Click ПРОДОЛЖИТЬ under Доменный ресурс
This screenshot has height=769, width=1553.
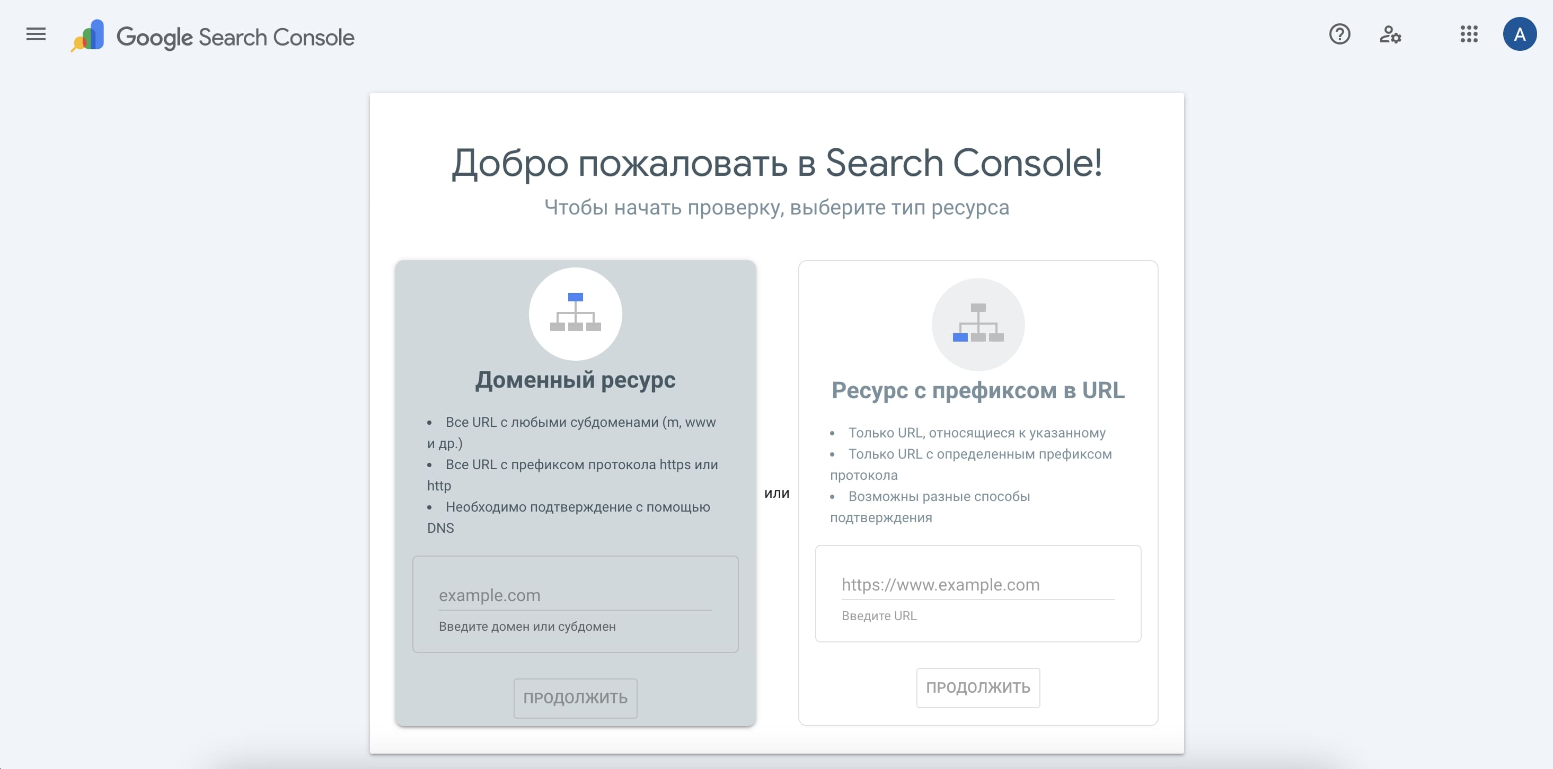pyautogui.click(x=575, y=698)
